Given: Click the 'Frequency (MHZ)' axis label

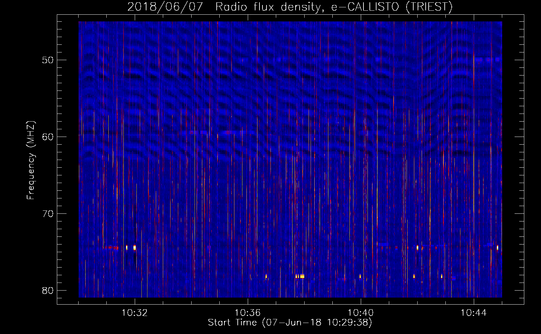Looking at the screenshot, I should (31, 160).
